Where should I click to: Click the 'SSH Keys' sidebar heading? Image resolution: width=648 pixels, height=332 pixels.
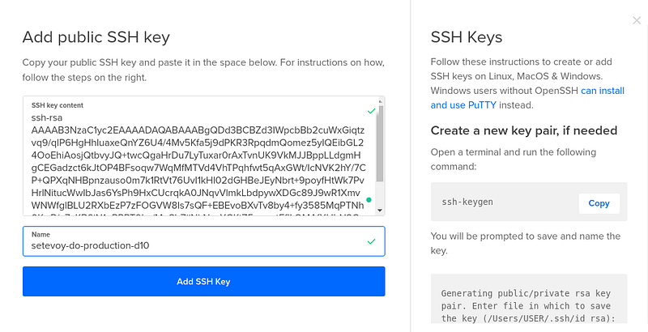coord(467,37)
